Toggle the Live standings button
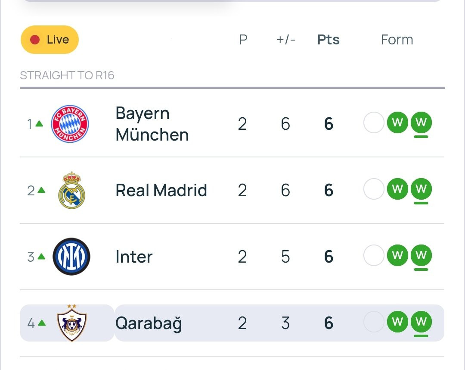Image resolution: width=465 pixels, height=370 pixels. tap(50, 40)
